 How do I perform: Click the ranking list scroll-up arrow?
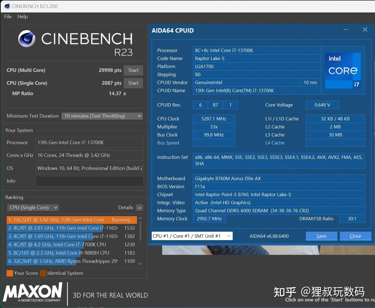point(140,218)
